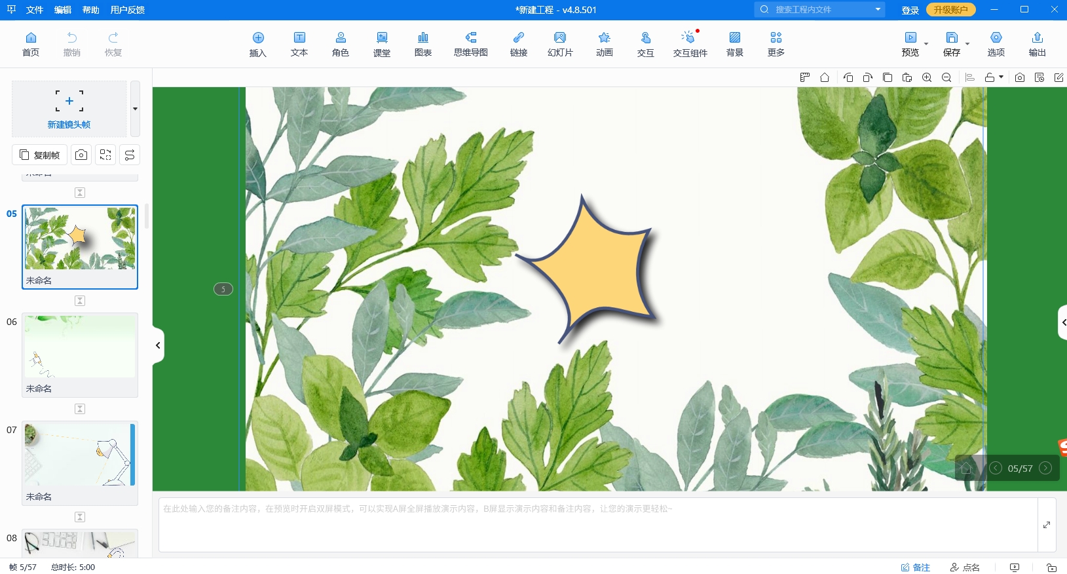The width and height of the screenshot is (1067, 574).
Task: Click the paste icon in canvas toolbar
Action: click(x=907, y=77)
